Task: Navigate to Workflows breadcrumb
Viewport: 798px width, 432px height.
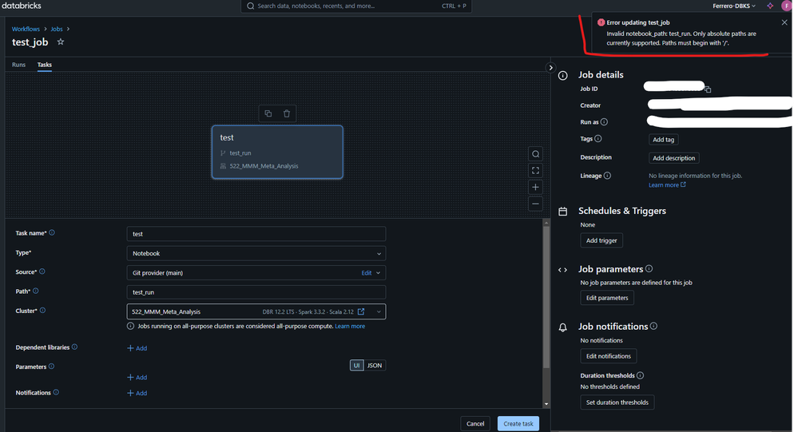Action: point(26,29)
